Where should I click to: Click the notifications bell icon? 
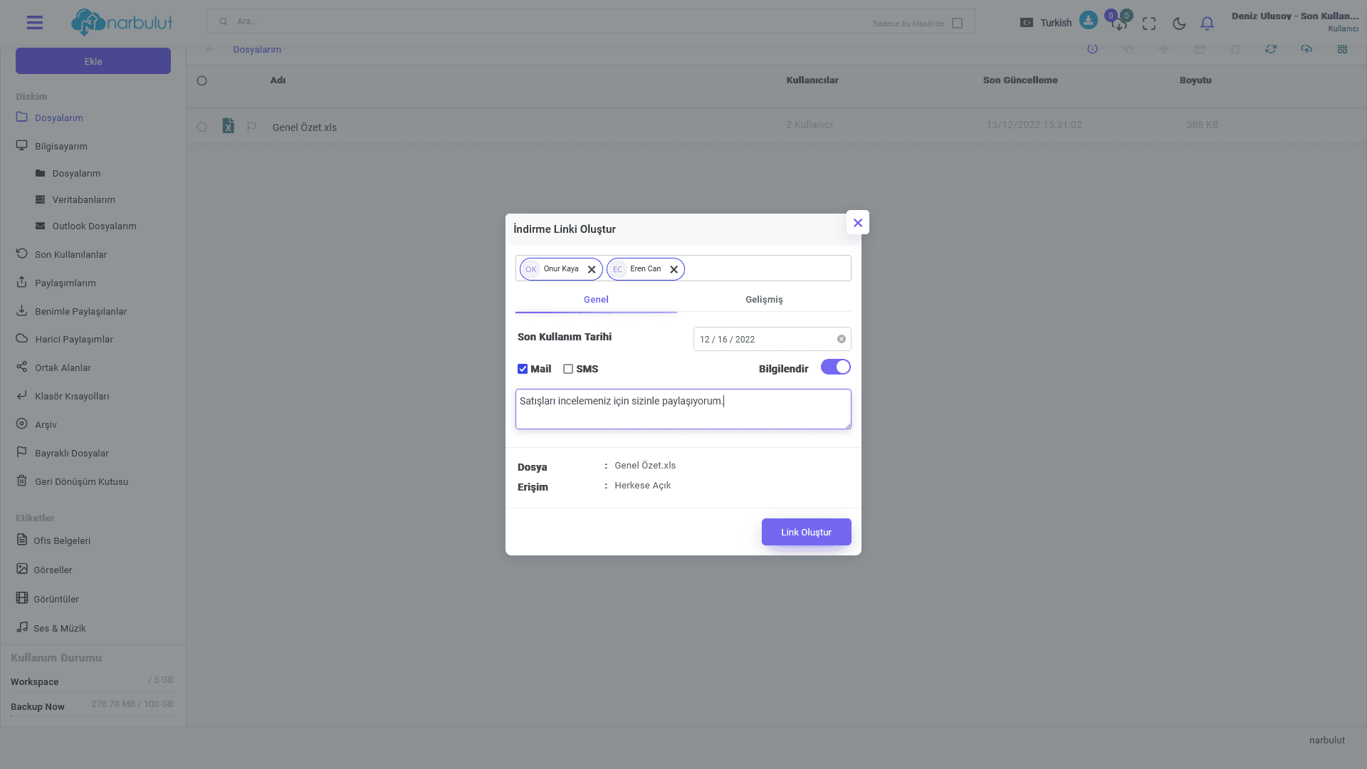[1207, 23]
